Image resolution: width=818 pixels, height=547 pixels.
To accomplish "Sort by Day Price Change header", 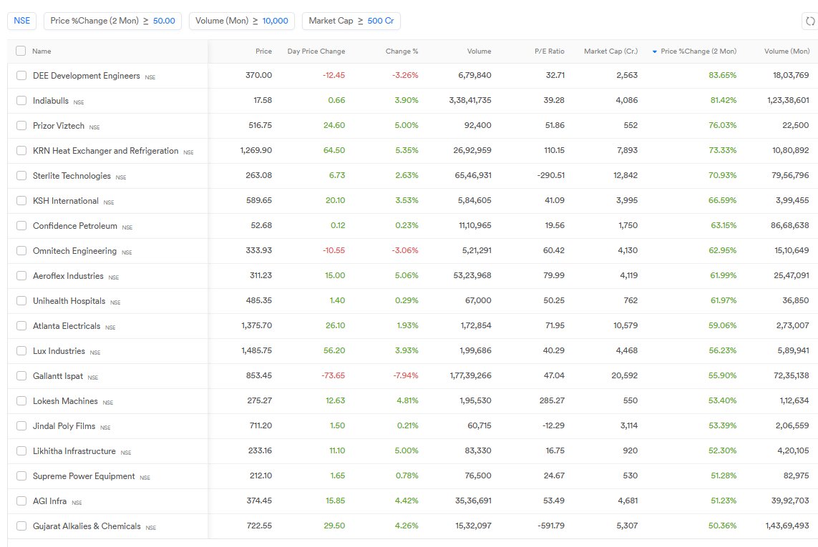I will pos(316,51).
